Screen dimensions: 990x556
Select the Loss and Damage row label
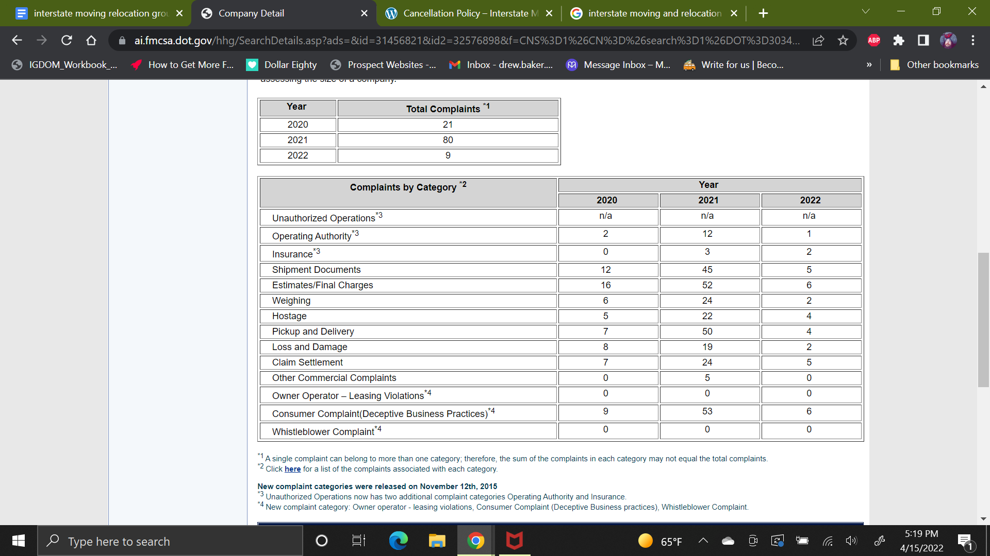pyautogui.click(x=309, y=347)
